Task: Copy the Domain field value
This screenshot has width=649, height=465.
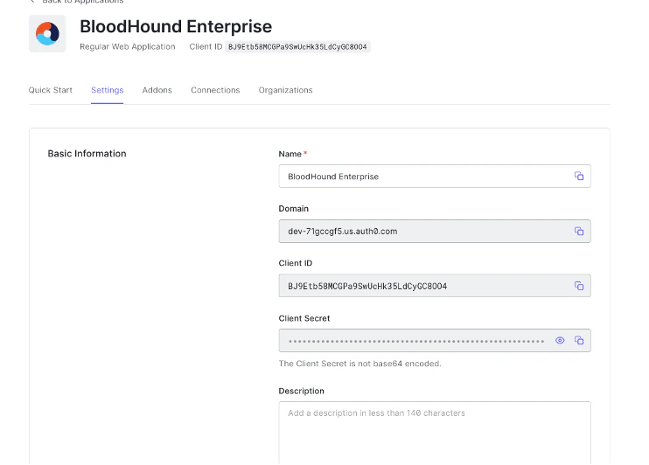Action: (x=578, y=232)
